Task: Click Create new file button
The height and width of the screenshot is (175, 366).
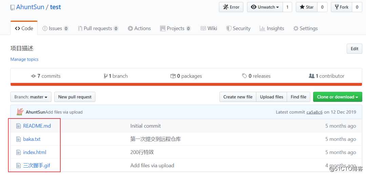Action: tap(238, 97)
